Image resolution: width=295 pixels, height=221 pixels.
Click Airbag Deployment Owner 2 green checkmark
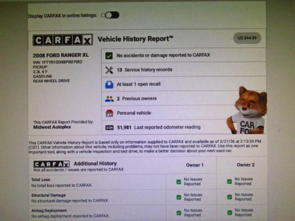tap(229, 213)
